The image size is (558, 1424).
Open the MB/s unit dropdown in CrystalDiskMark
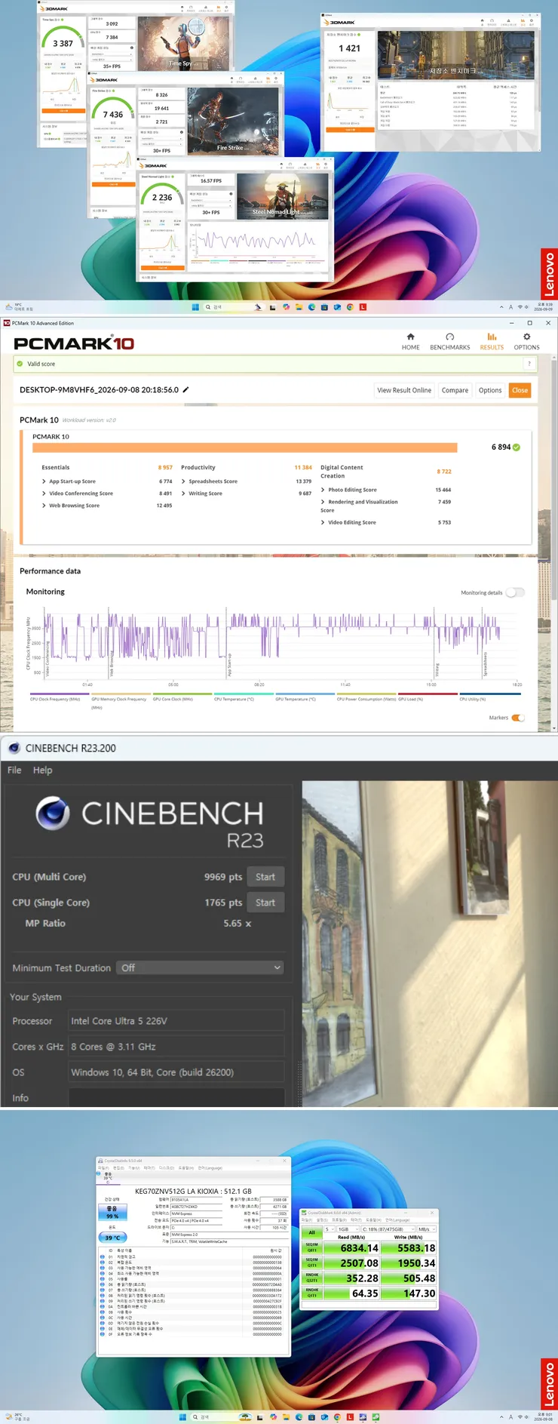click(x=427, y=1229)
